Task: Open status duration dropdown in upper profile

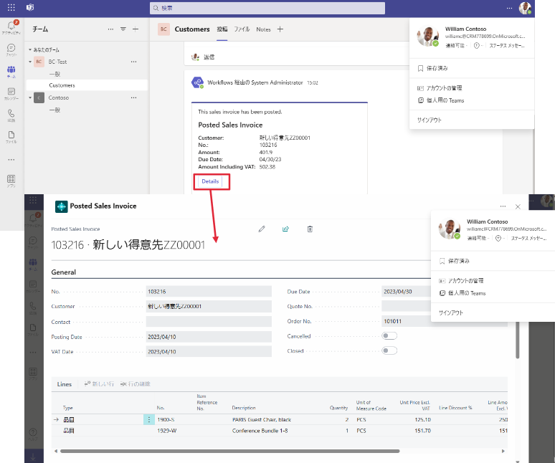Action: click(x=478, y=46)
